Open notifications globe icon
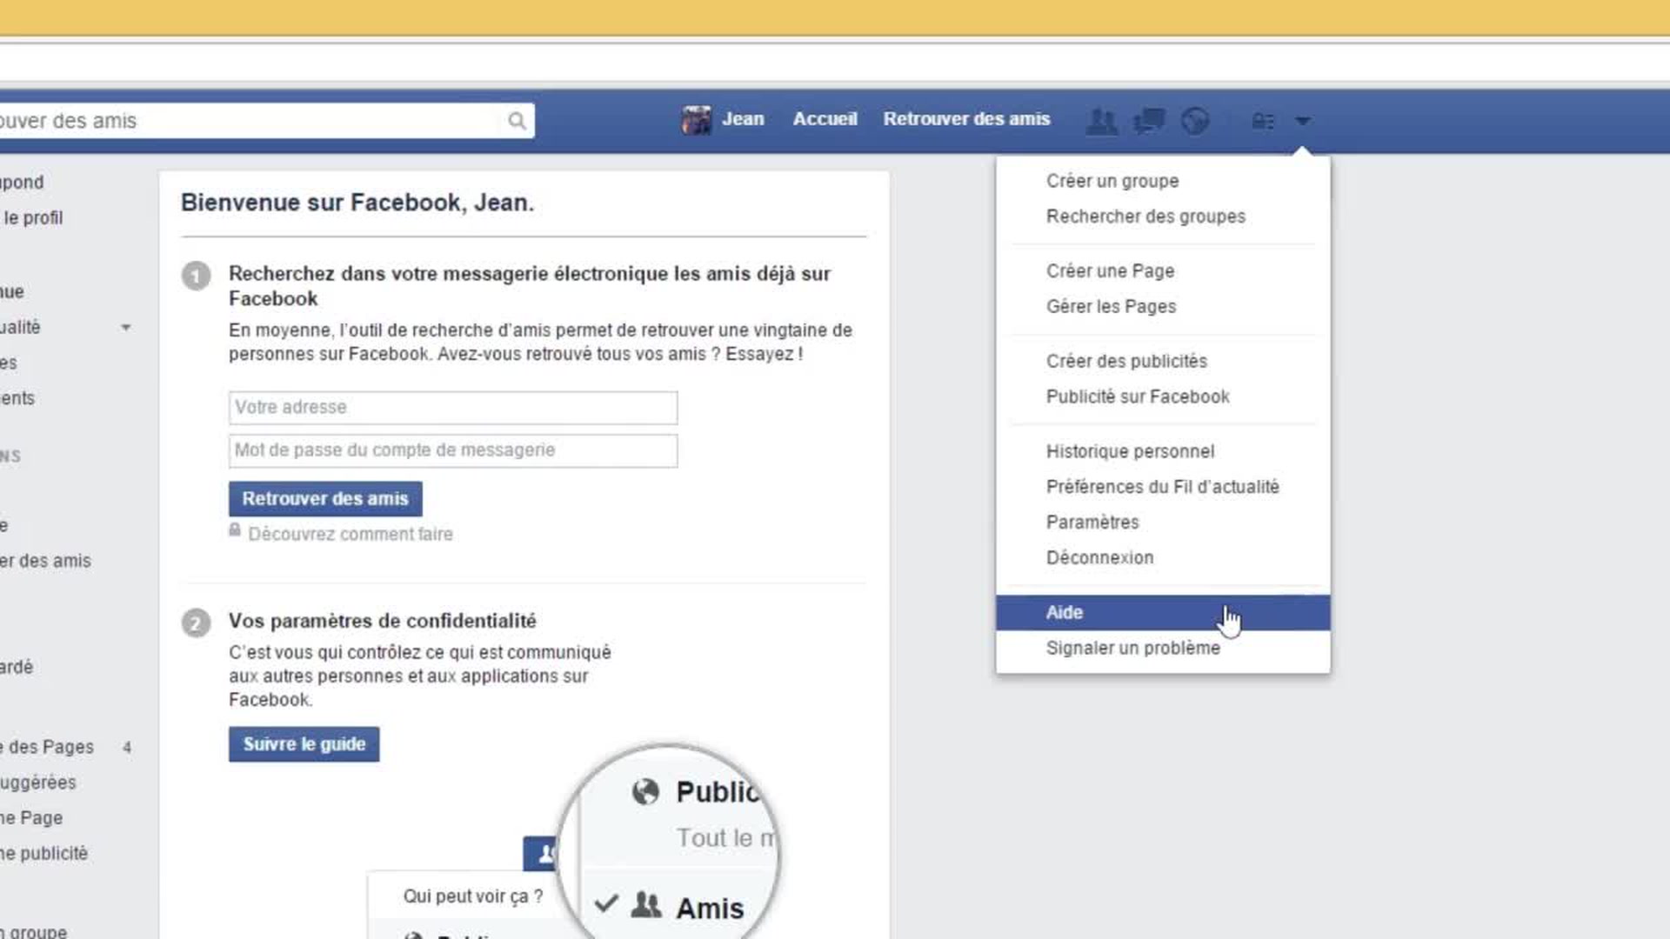 (1195, 121)
